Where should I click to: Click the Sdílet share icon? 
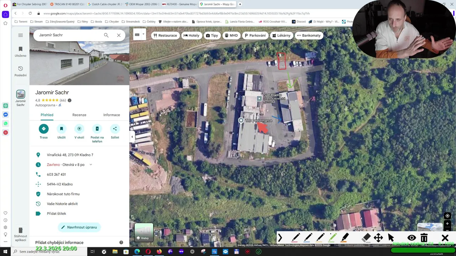[x=115, y=129]
